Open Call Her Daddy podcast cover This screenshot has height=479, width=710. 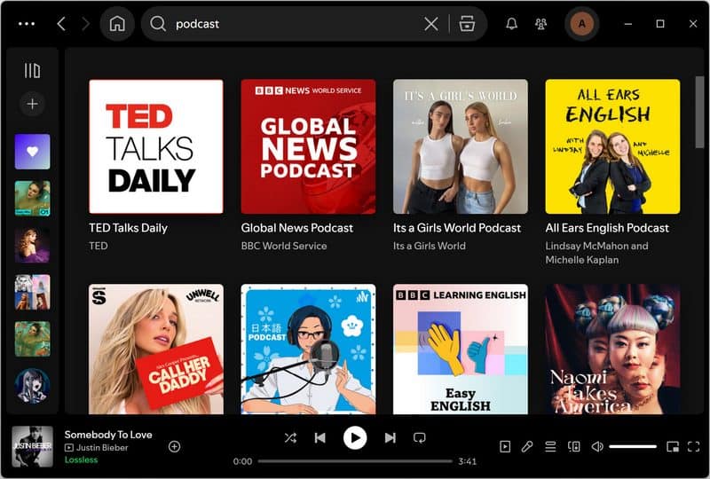click(x=156, y=349)
